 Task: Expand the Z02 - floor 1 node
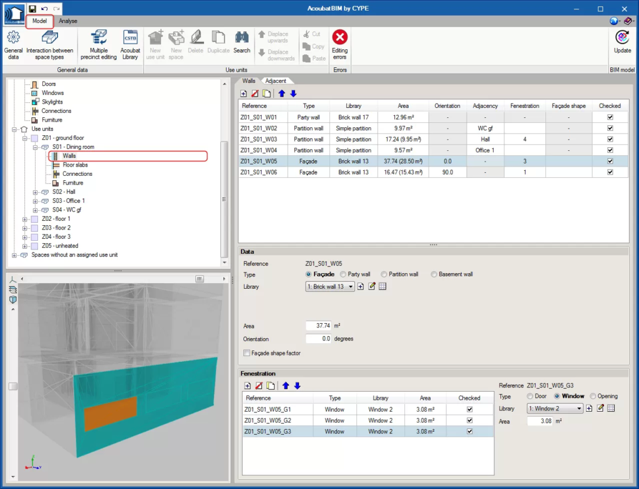pyautogui.click(x=25, y=219)
